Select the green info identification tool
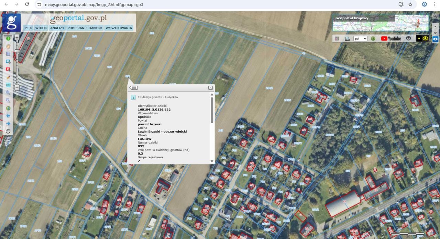The image size is (440, 239). click(x=8, y=38)
